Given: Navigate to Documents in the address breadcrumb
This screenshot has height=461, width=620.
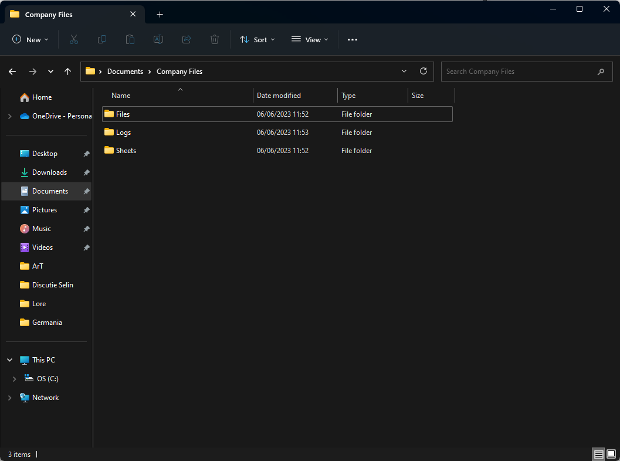Looking at the screenshot, I should pos(125,72).
